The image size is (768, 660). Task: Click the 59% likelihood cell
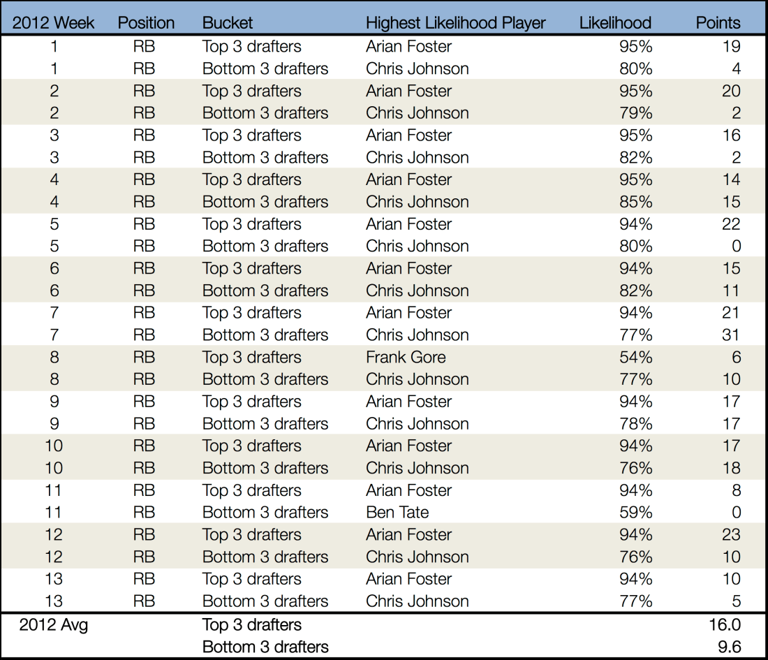(635, 513)
